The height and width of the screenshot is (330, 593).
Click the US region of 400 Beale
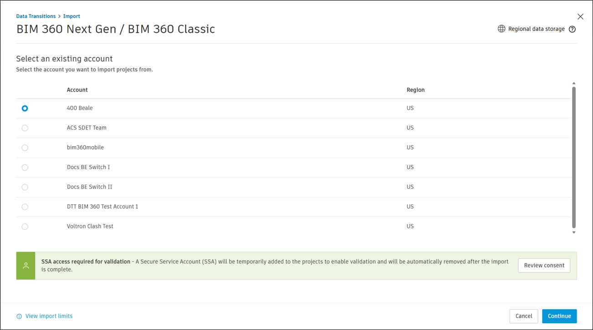pos(410,108)
